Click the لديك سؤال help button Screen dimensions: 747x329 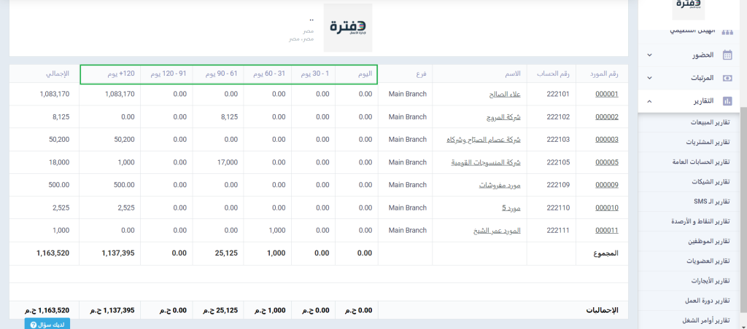coord(47,324)
